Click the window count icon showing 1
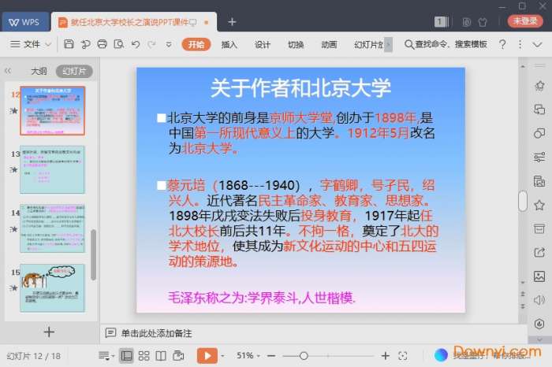552x367 pixels. [441, 22]
